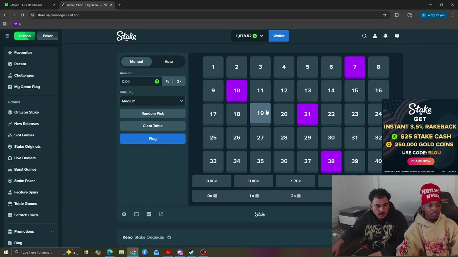The height and width of the screenshot is (257, 458).
Task: Open Steam from the taskbar
Action: pos(191,252)
